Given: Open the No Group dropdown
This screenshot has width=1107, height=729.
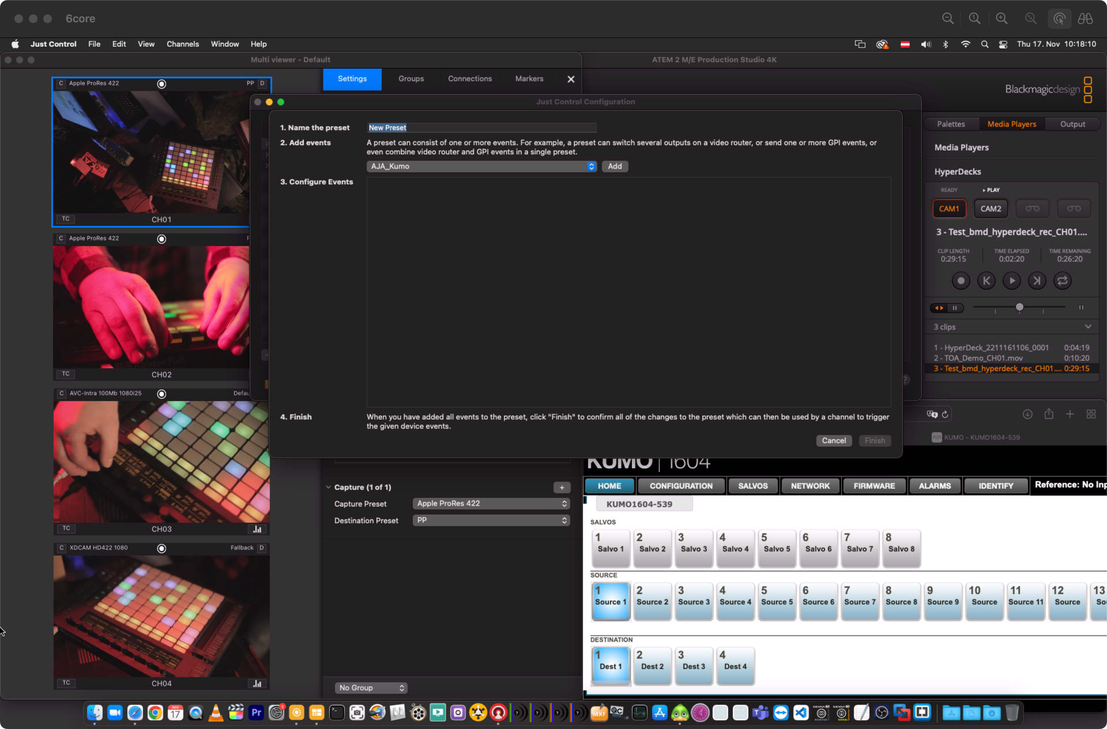Looking at the screenshot, I should 371,688.
